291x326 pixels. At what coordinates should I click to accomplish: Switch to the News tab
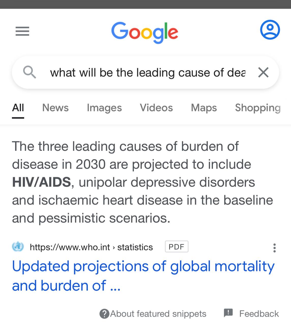pos(55,108)
